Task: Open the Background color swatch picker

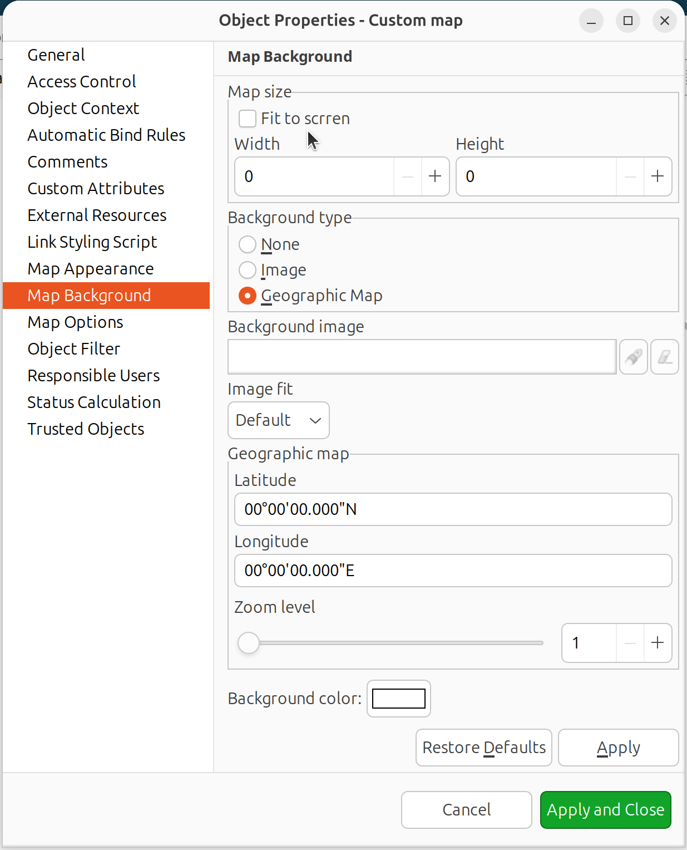Action: click(398, 699)
